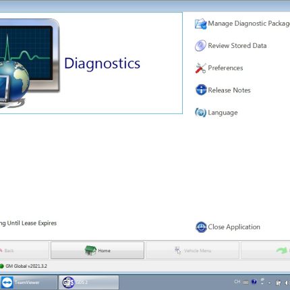Image resolution: width=290 pixels, height=290 pixels.
Task: Click the Close Application round icon
Action: 201,227
